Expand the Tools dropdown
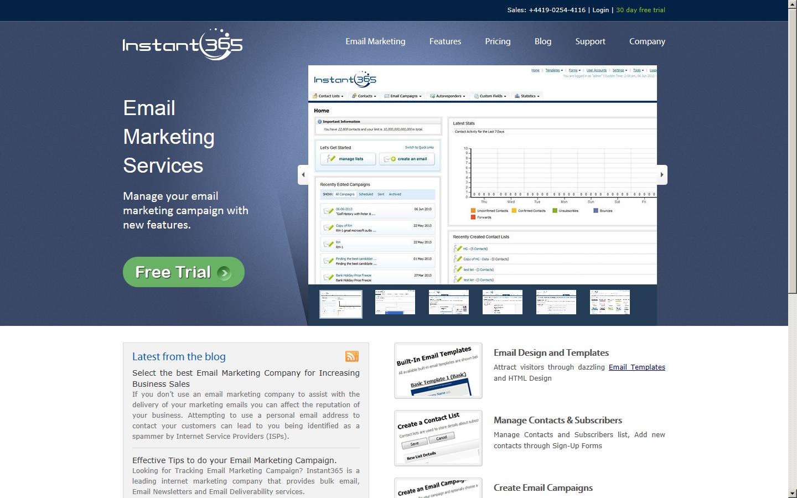797x498 pixels. 638,70
